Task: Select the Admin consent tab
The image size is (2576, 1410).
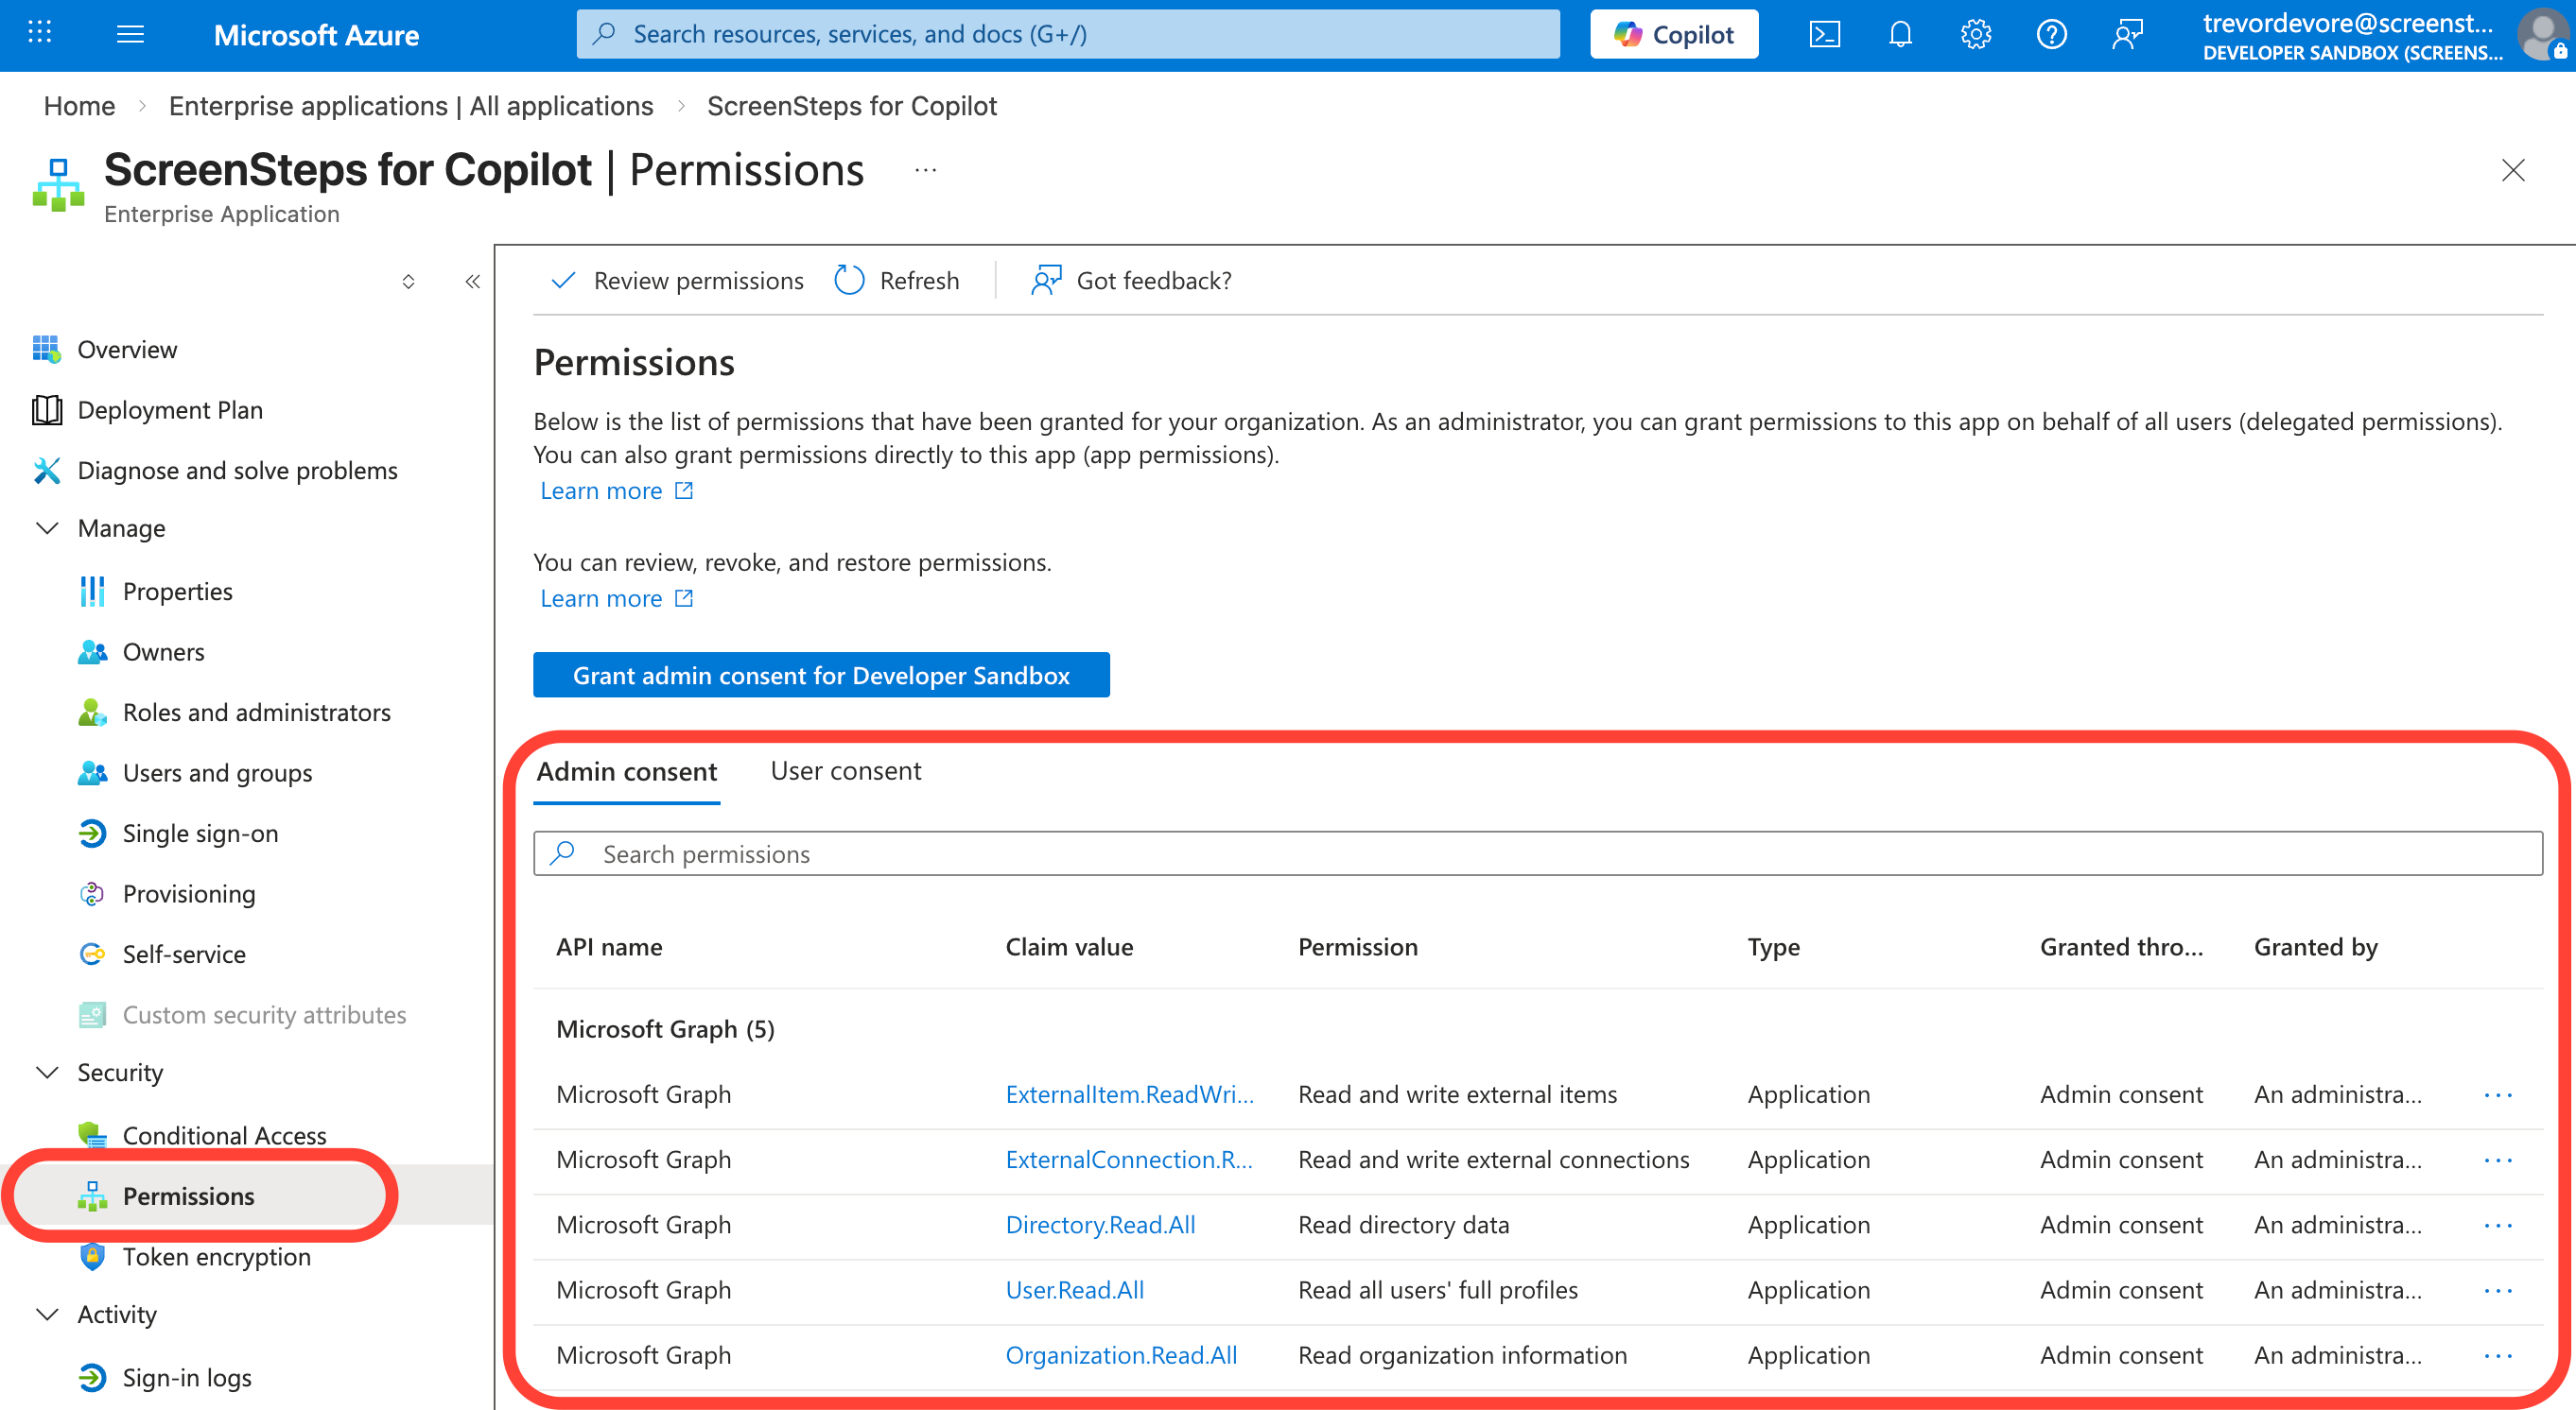Action: pos(626,771)
